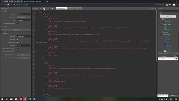The width and height of the screenshot is (179, 101).
Task: Click the Project properties View button
Action: [x=23, y=55]
